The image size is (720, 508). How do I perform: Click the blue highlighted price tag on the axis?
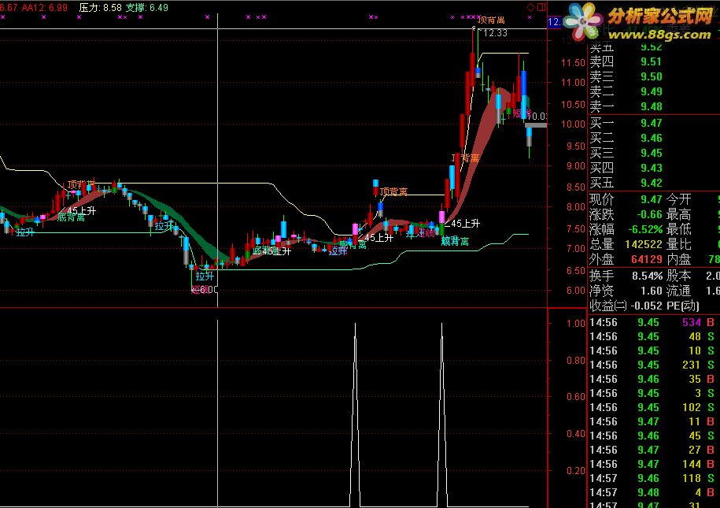555,21
